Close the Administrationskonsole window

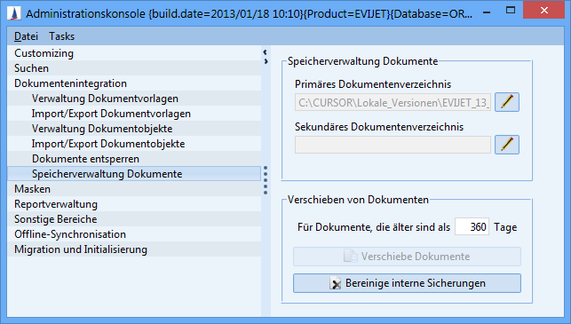point(544,10)
